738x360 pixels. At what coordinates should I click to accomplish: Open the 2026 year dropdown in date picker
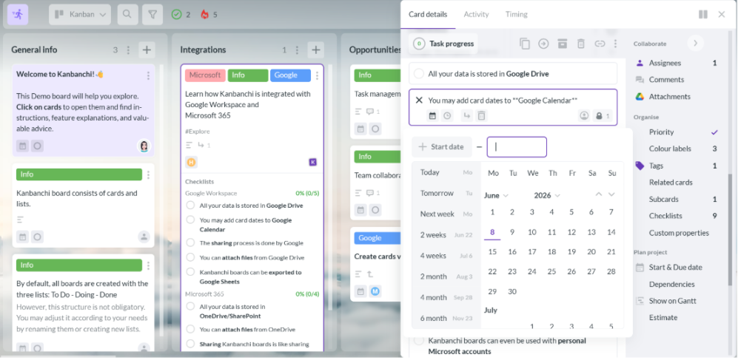point(547,195)
